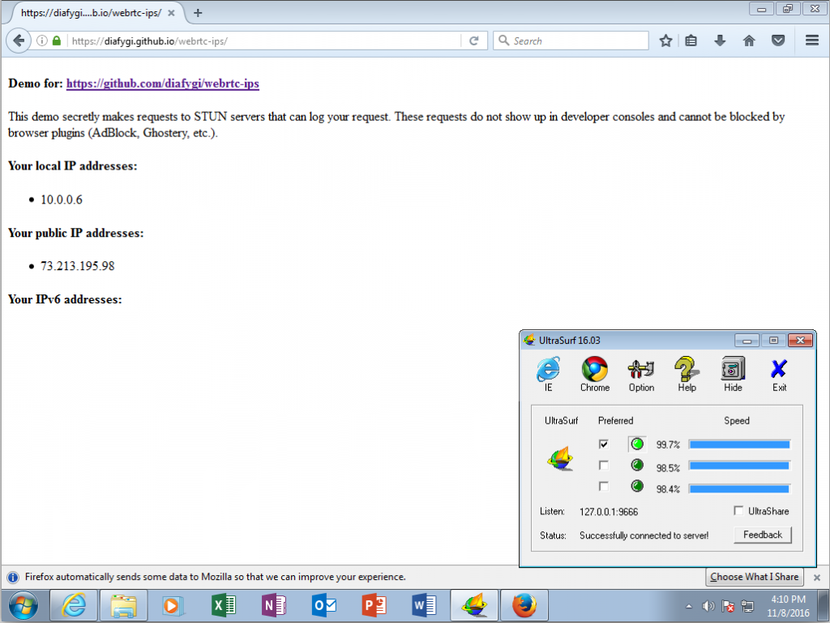Open the Firefox hamburger menu

[811, 41]
